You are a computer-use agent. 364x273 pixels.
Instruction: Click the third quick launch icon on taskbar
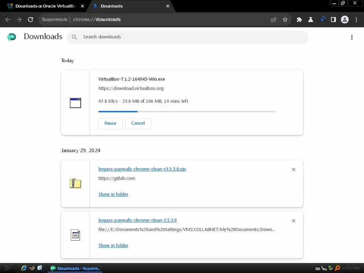click(x=40, y=268)
